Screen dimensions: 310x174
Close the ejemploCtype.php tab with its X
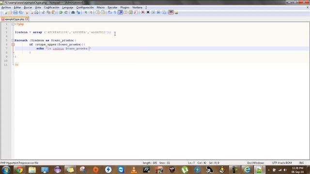tap(27, 19)
